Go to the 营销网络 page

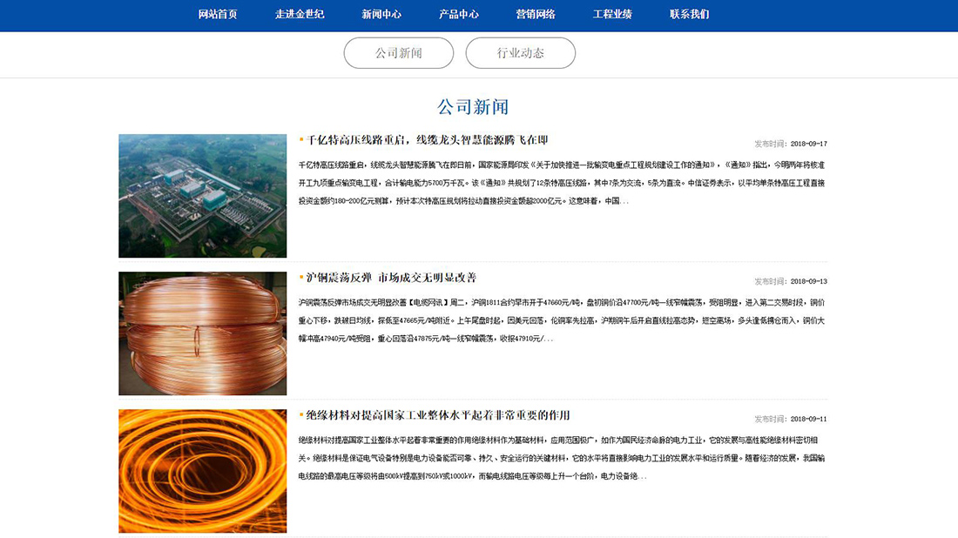click(537, 15)
